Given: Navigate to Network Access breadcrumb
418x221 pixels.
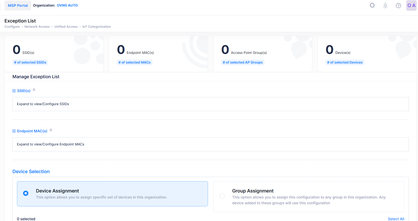Looking at the screenshot, I should (37, 27).
